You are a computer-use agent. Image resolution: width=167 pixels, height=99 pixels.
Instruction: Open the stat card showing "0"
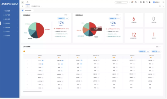coord(154,20)
